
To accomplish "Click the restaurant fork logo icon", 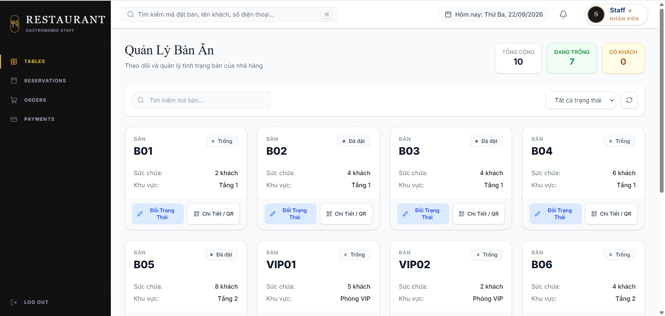I will (x=15, y=24).
